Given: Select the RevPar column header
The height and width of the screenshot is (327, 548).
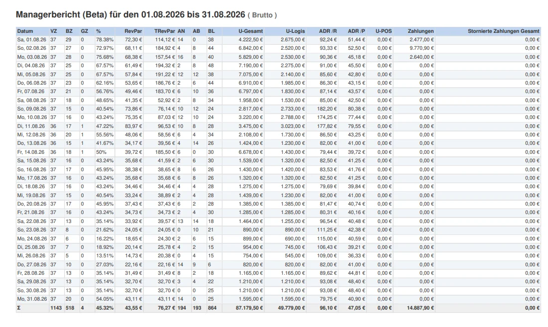Looking at the screenshot, I should click(x=133, y=31).
